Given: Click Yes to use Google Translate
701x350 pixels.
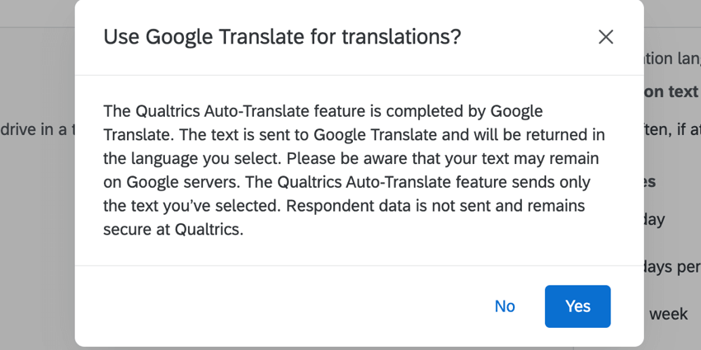Looking at the screenshot, I should point(577,306).
